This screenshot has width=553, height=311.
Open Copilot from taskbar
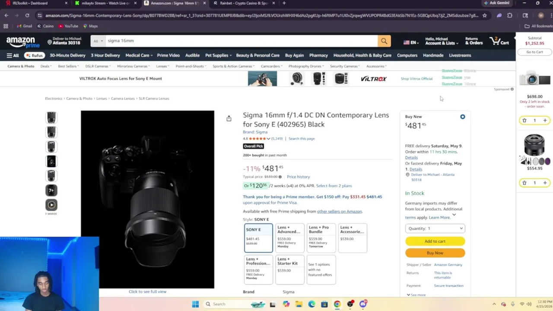pyautogui.click(x=286, y=304)
